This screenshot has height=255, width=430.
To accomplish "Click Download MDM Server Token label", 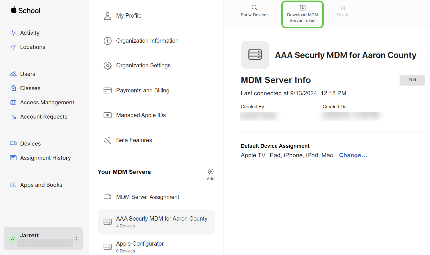I will click(x=303, y=18).
